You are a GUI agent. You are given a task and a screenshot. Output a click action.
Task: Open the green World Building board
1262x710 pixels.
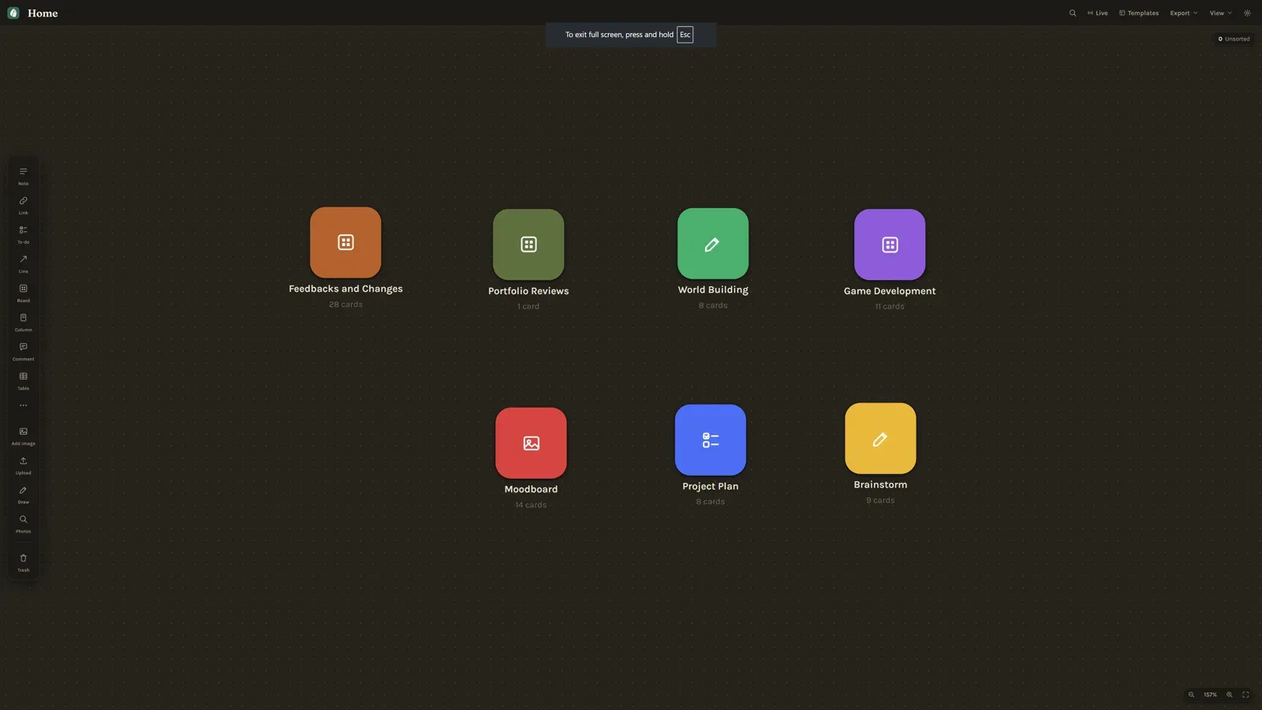tap(713, 244)
